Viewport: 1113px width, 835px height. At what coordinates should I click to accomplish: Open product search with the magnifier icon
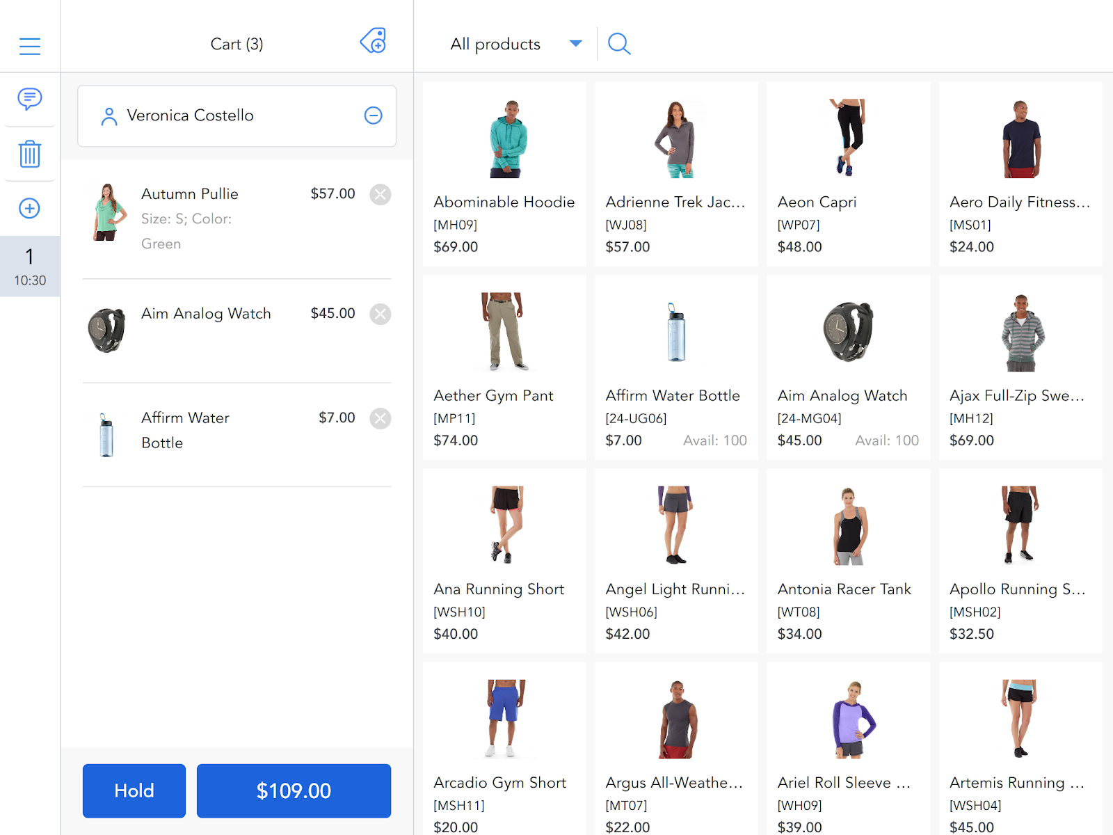[619, 43]
